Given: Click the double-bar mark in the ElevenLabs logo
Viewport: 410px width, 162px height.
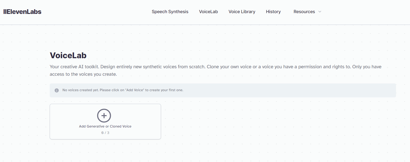Looking at the screenshot, I should click(5, 12).
